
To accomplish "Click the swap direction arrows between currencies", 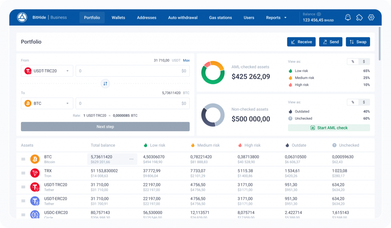I will point(105,83).
